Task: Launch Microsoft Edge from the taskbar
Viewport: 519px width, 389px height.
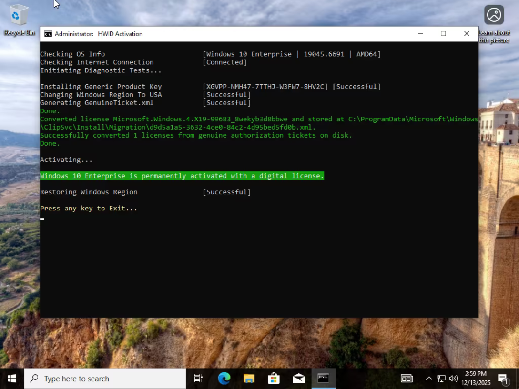Action: (x=224, y=379)
